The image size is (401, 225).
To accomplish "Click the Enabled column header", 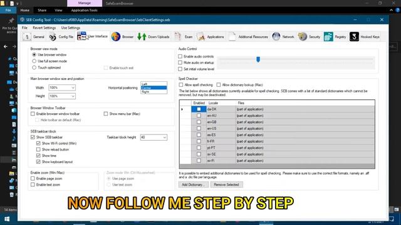I will (x=199, y=103).
